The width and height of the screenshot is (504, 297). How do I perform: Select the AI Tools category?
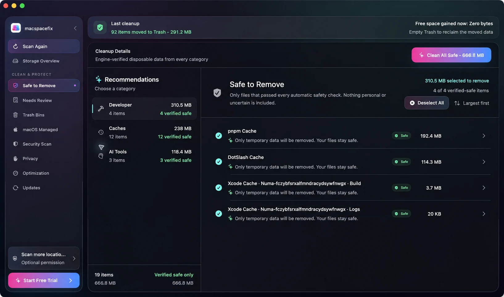click(x=144, y=156)
